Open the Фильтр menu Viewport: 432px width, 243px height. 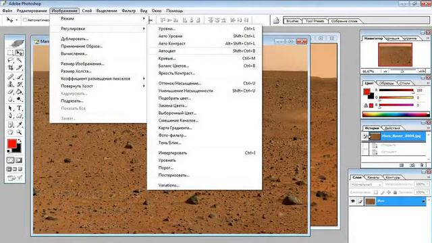coord(129,11)
